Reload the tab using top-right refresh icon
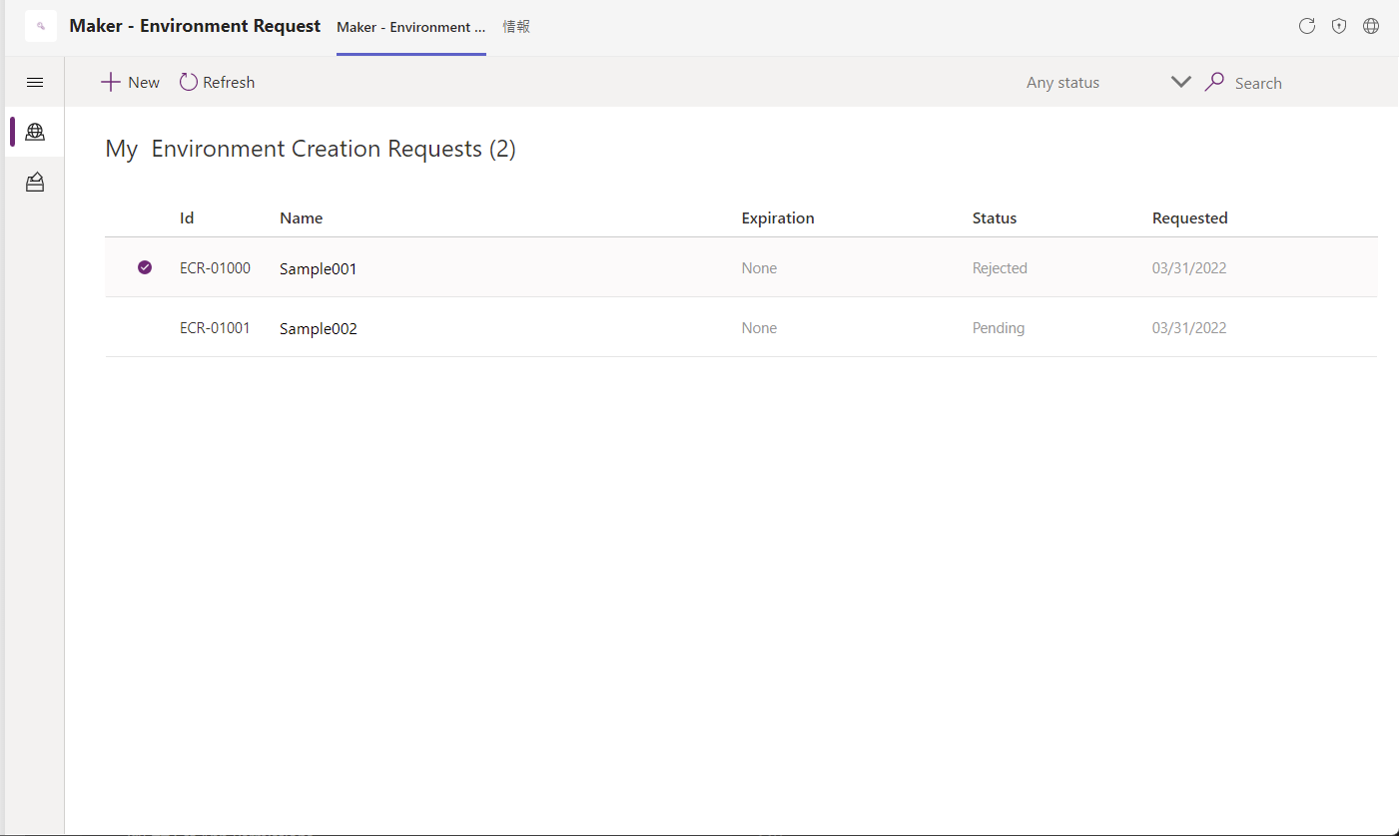 click(1306, 26)
